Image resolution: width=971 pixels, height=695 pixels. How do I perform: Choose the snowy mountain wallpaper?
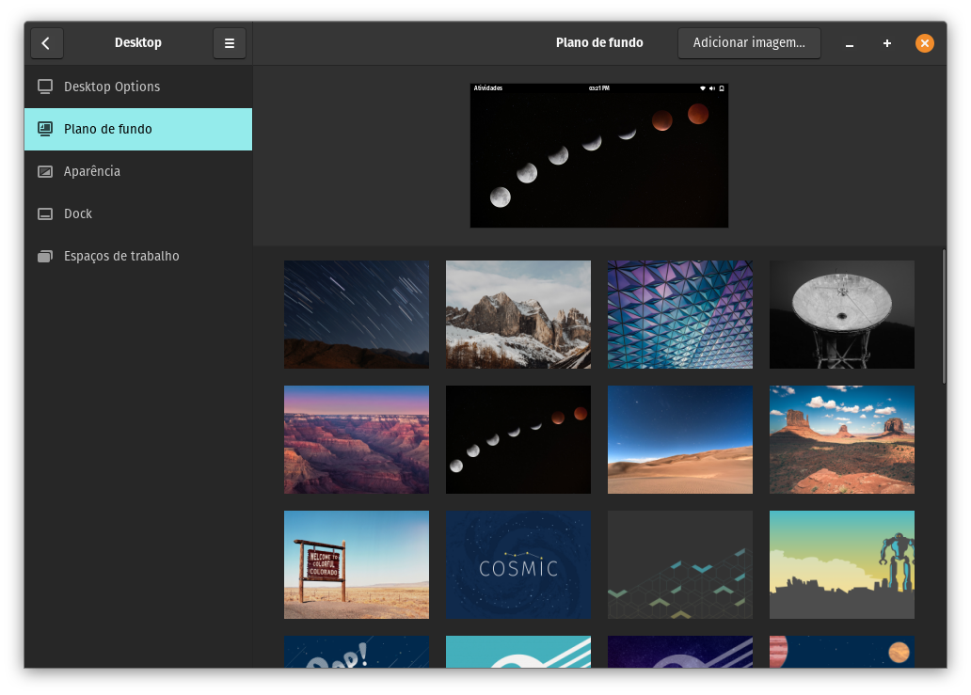click(x=518, y=314)
